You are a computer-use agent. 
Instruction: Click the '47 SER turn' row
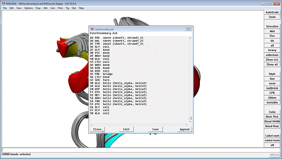(x=100, y=80)
